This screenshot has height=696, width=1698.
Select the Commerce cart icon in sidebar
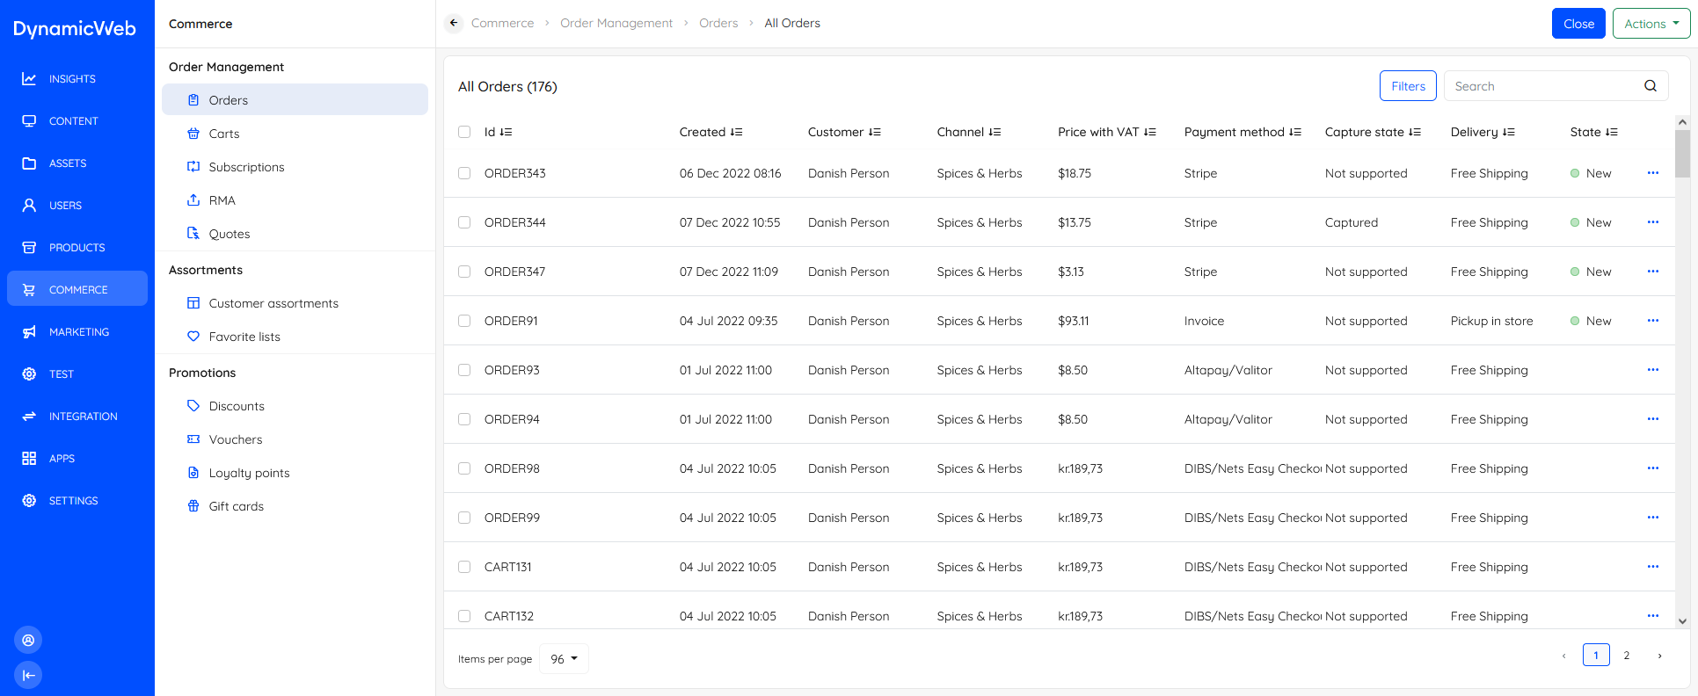click(29, 290)
